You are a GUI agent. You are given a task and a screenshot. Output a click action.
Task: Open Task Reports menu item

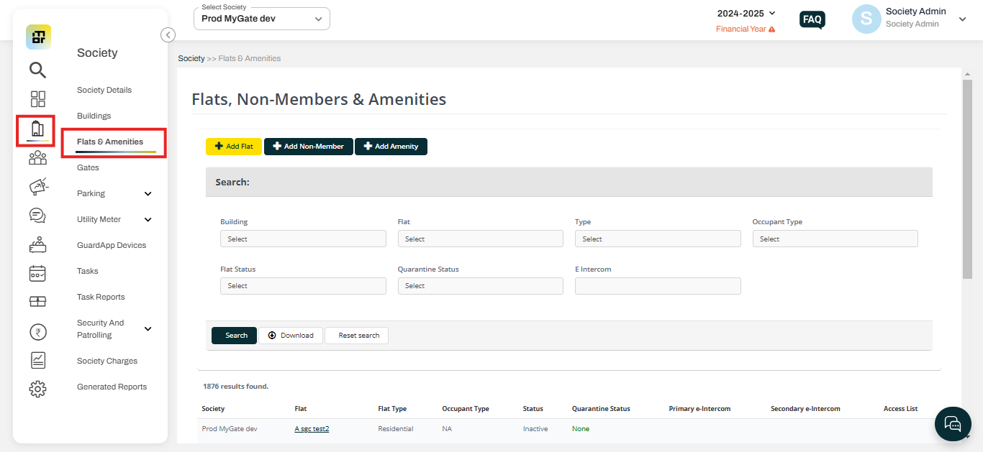click(x=101, y=297)
